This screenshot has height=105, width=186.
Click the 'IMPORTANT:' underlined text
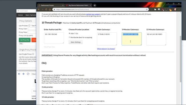pos(47,55)
